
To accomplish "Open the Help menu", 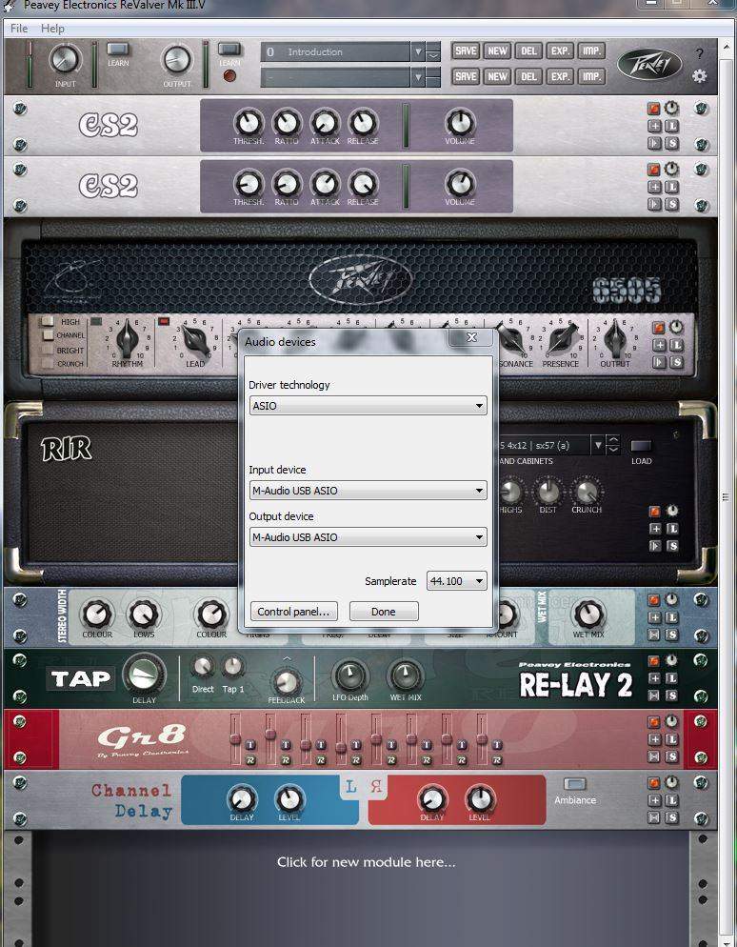I will tap(53, 29).
